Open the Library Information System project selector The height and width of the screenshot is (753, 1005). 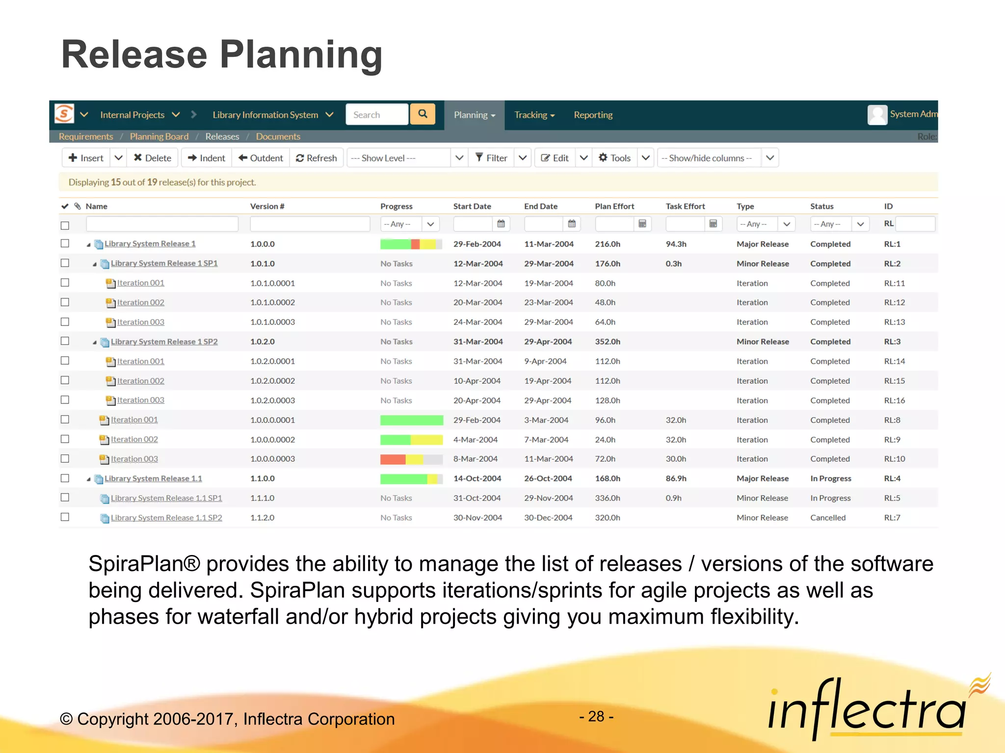273,115
